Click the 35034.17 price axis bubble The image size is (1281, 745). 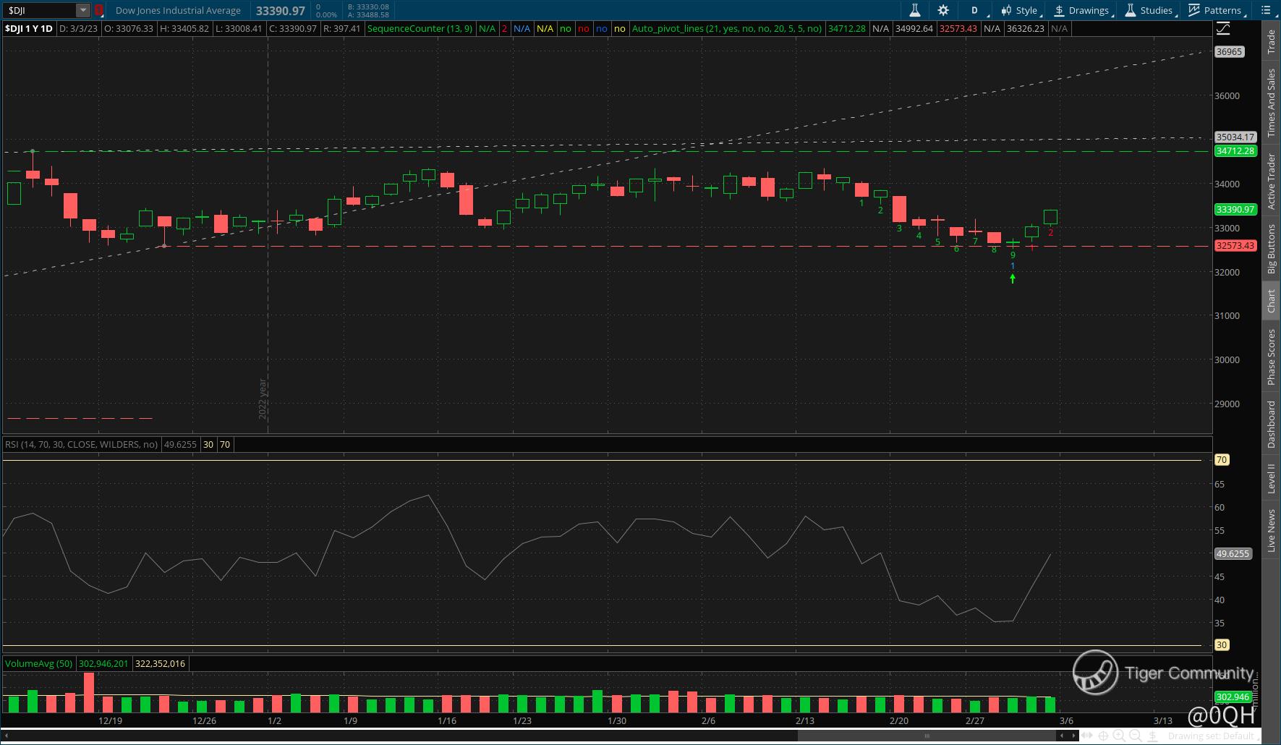coord(1235,137)
